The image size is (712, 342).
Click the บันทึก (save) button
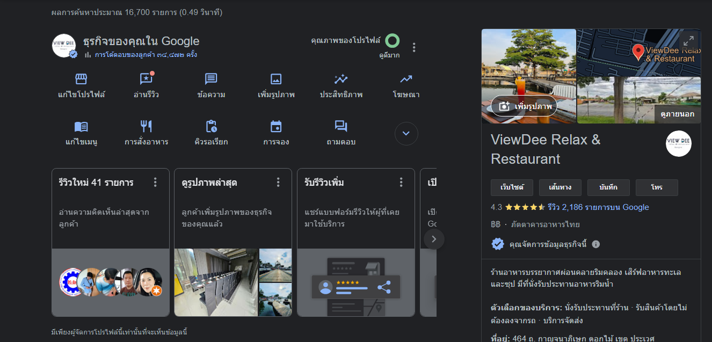tap(608, 188)
